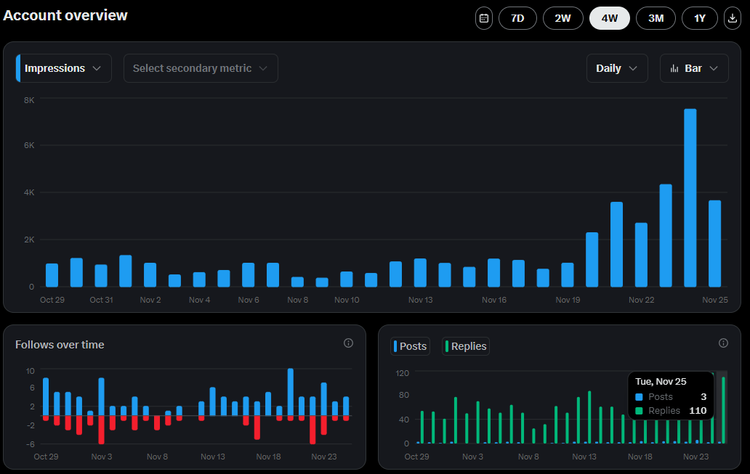Download the analytics data via download icon
Screen dimensions: 750x474
(x=732, y=18)
